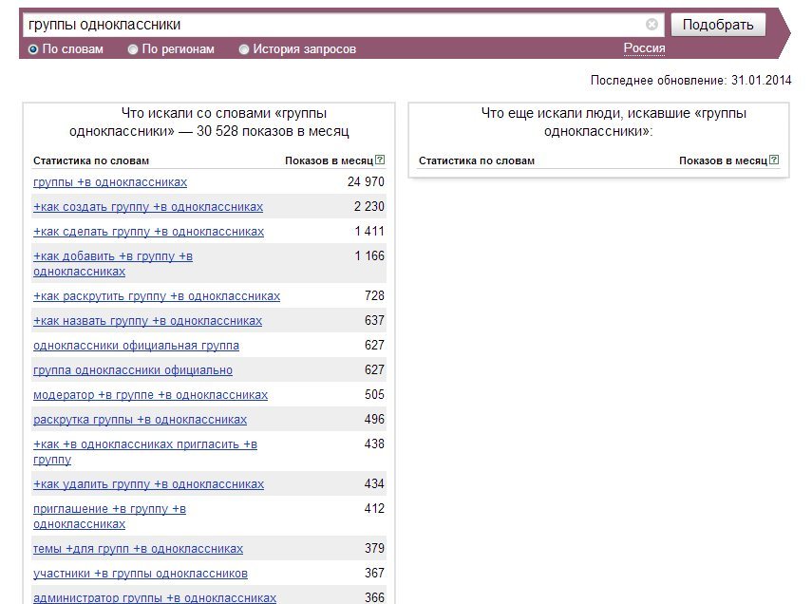Open the query "приглашение +в группу +в одноклассниках"
The image size is (812, 604).
point(110,517)
